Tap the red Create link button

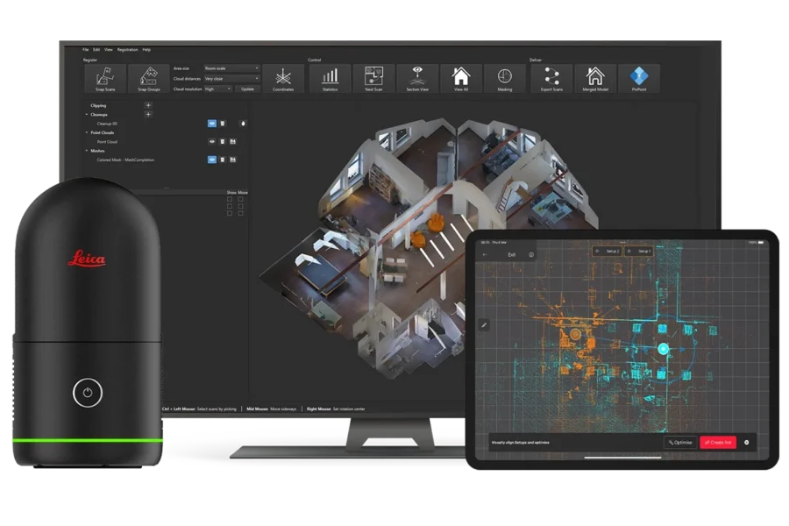717,443
